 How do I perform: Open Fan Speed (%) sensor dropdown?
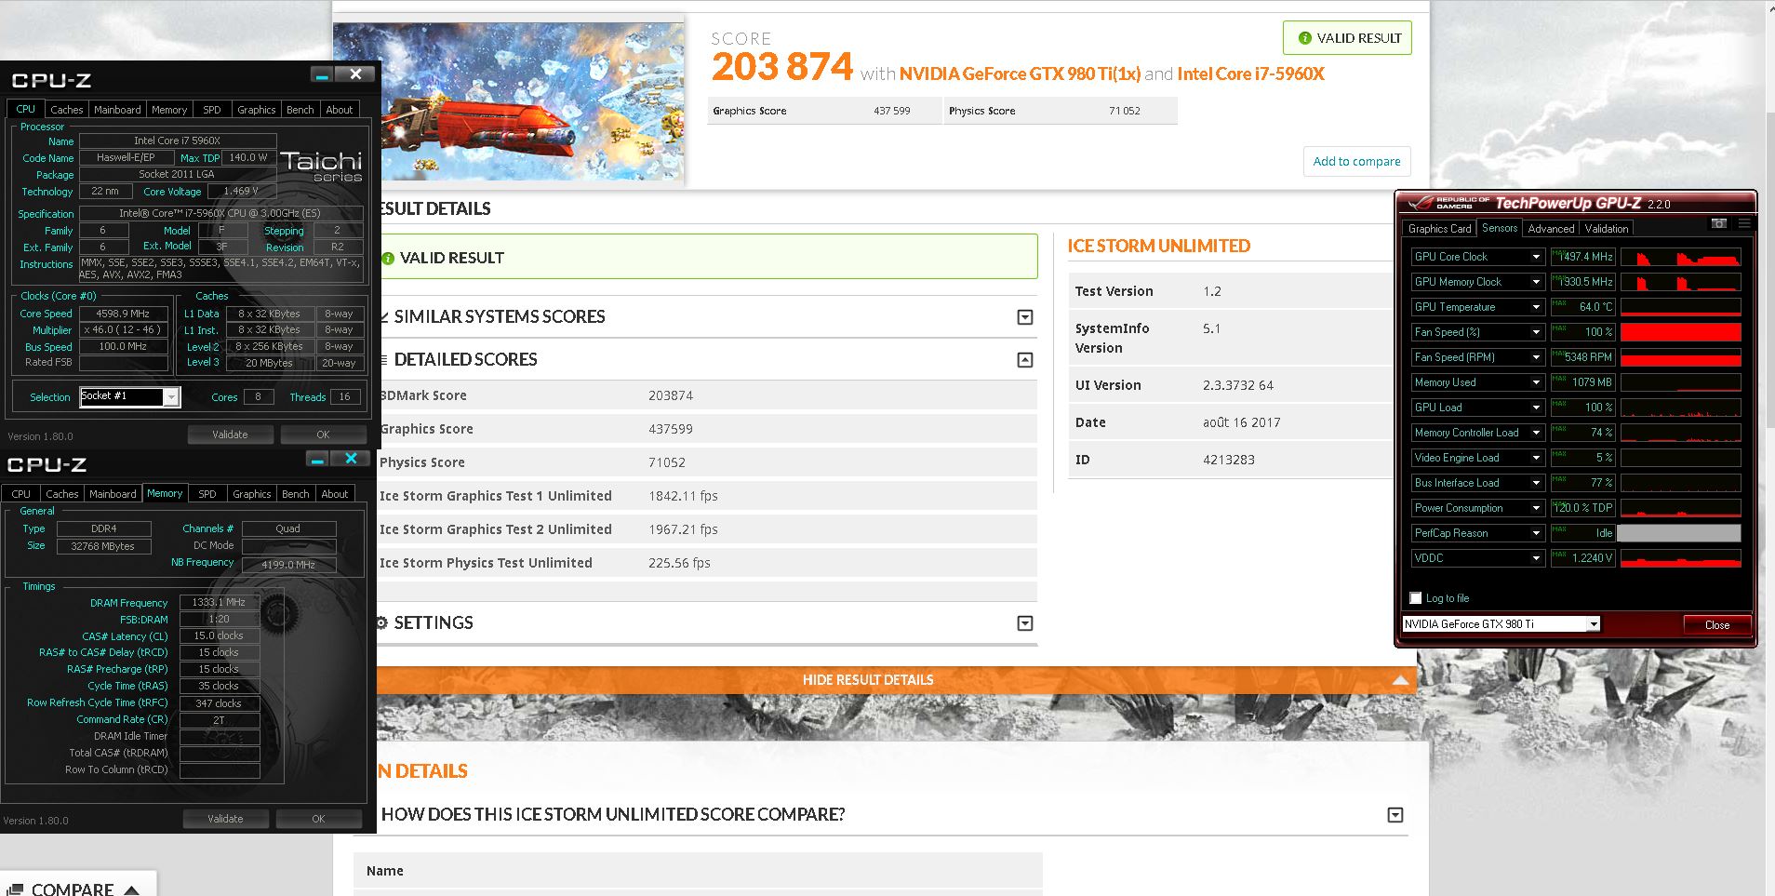[x=1536, y=332]
